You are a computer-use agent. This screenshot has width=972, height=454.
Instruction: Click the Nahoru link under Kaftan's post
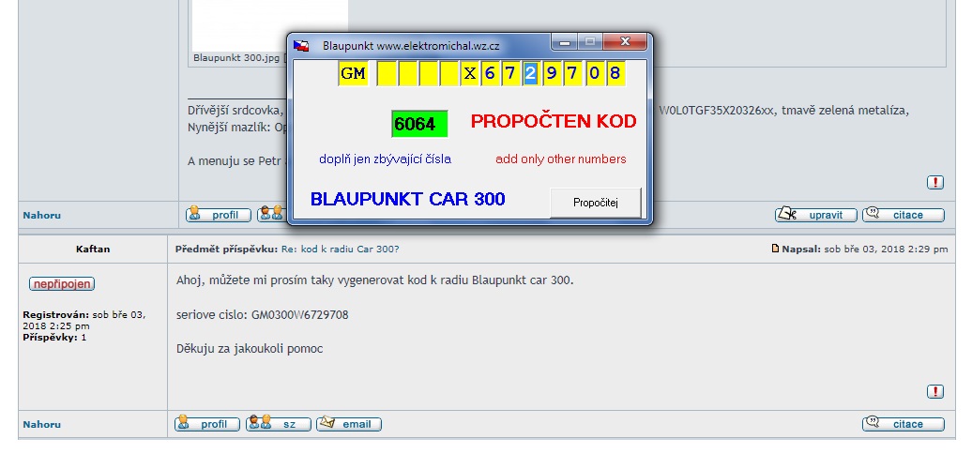[41, 425]
